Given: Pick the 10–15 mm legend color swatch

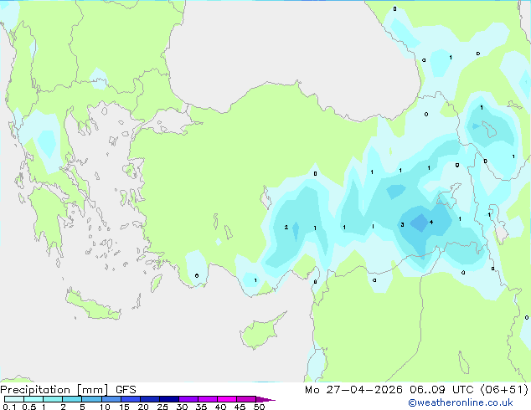Looking at the screenshot, I should click(x=111, y=399).
